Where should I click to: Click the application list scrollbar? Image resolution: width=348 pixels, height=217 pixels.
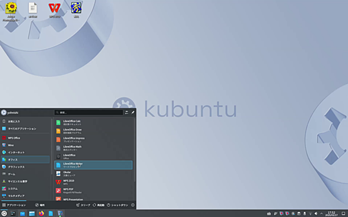click(134, 150)
